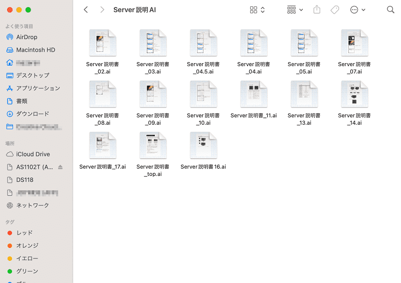Go forward using the right chevron

click(x=102, y=10)
